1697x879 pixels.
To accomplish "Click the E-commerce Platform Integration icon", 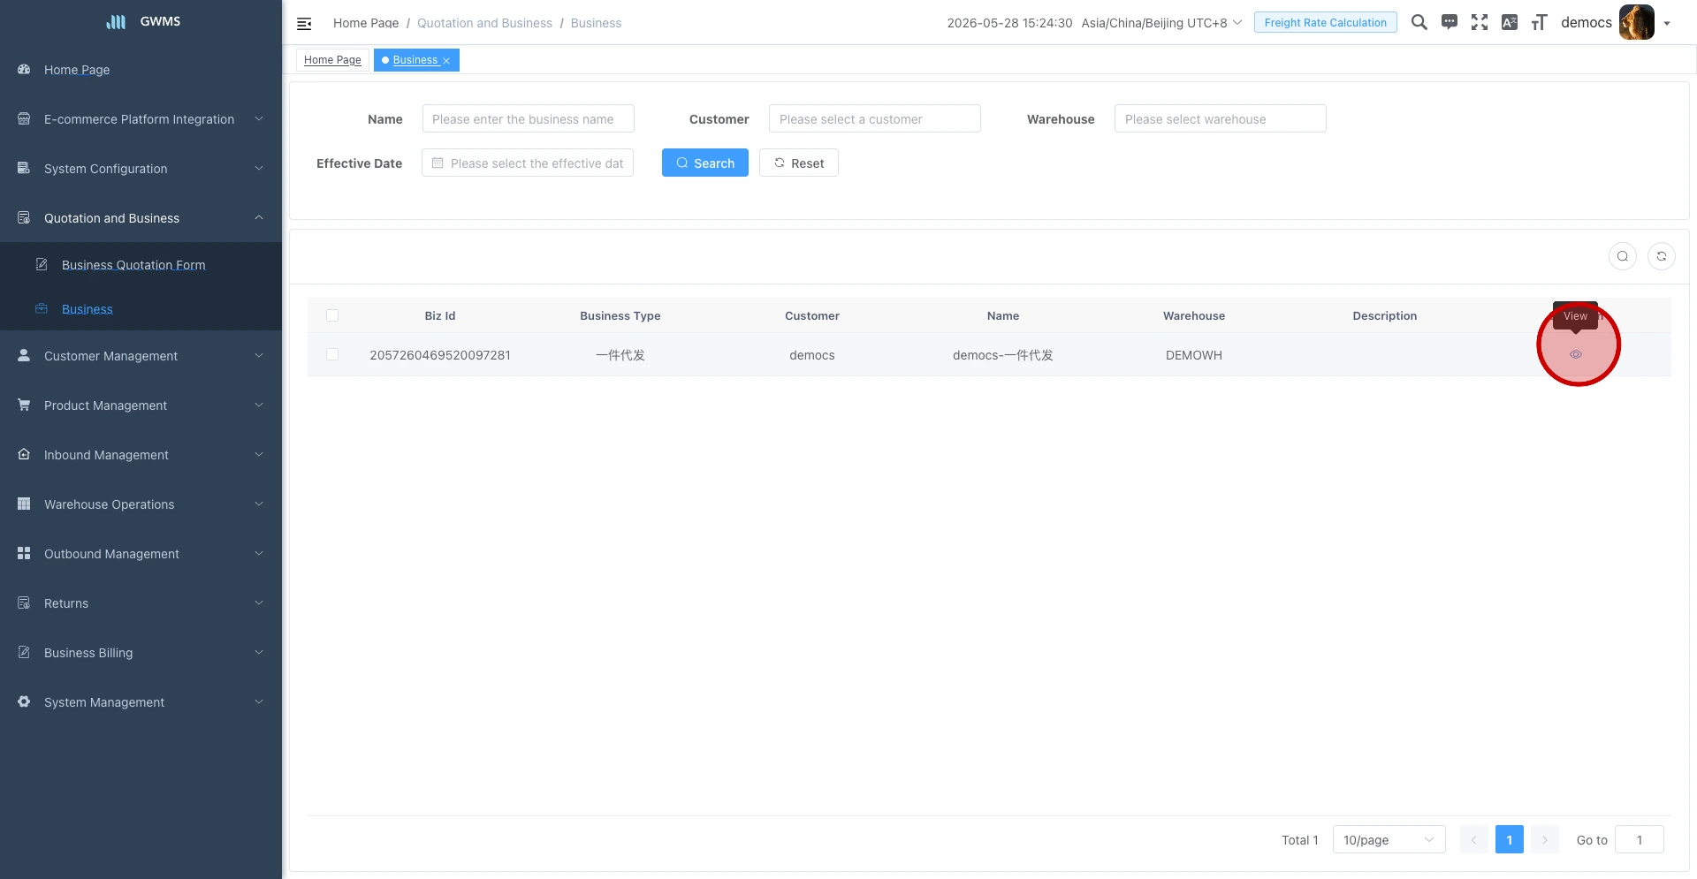I will (24, 118).
